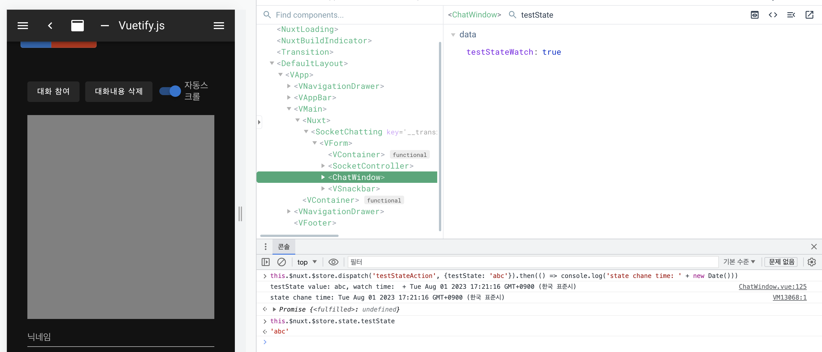Click the 대화내용 삭제 button
Screen dimensions: 822x352
119,91
